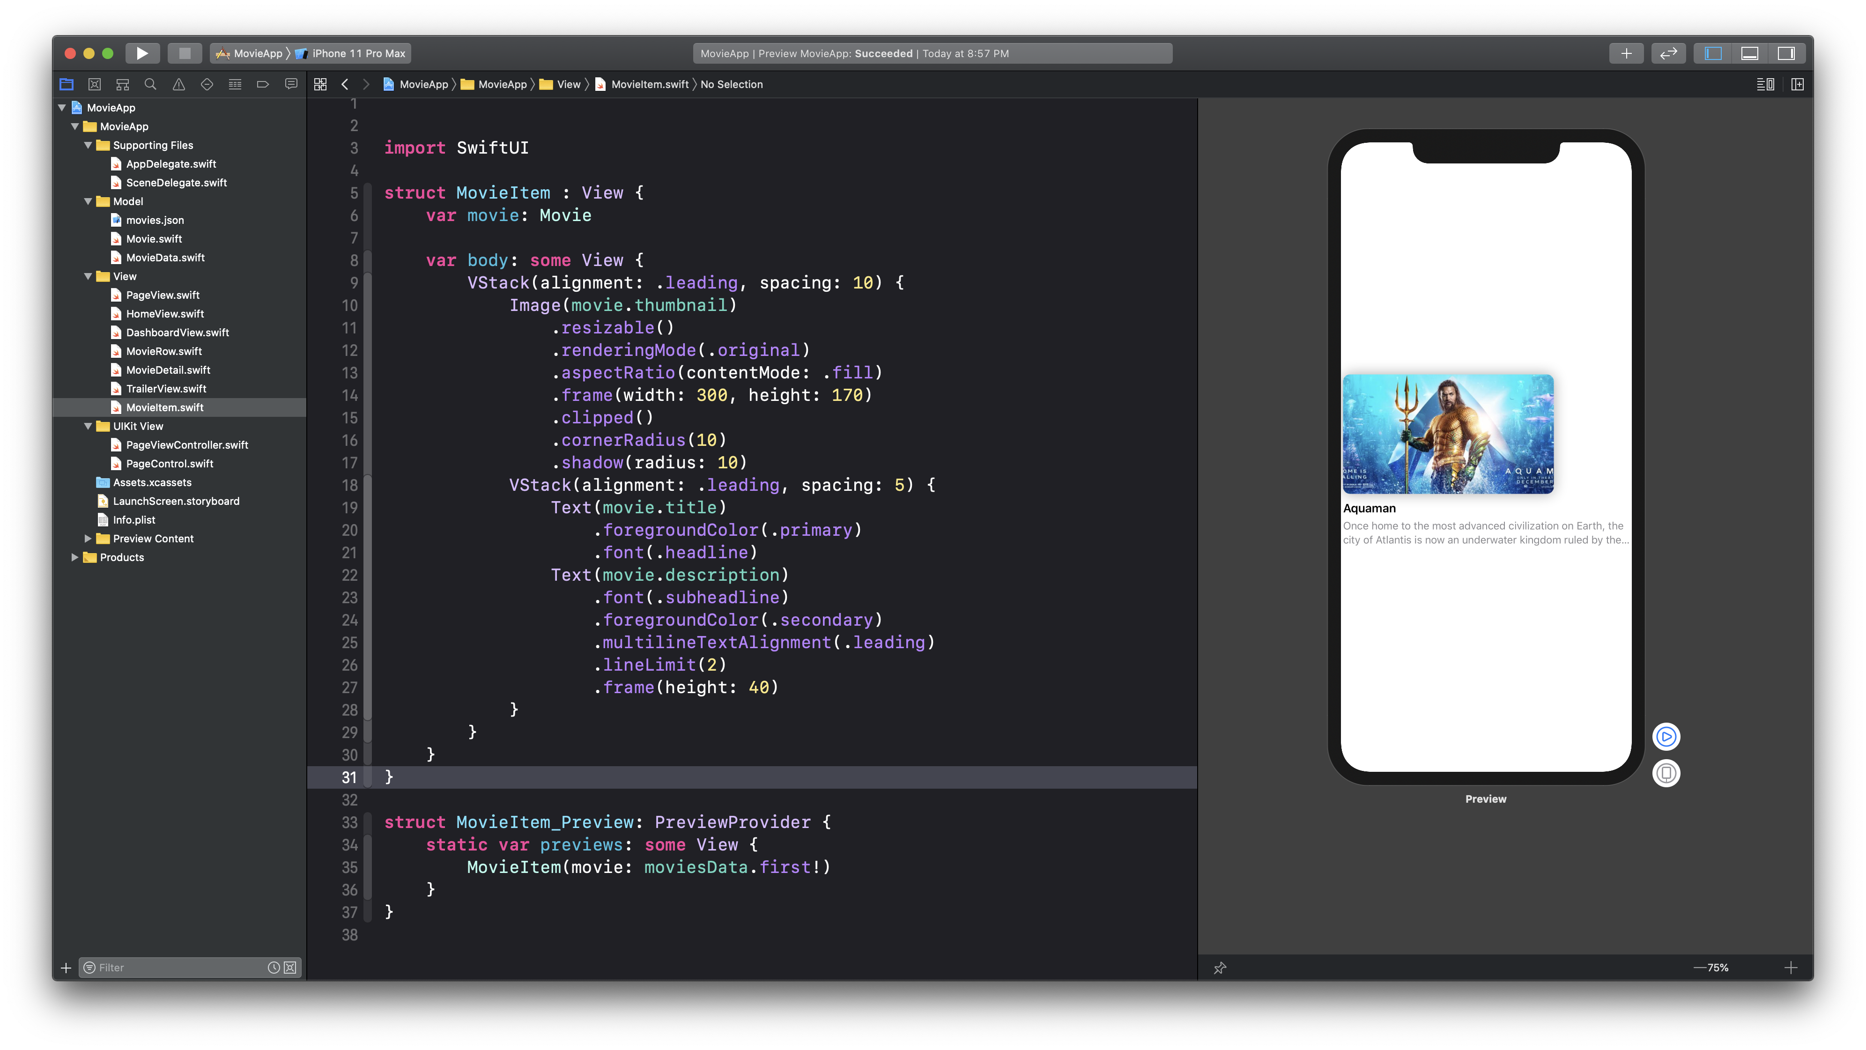Open the Source Control navigator icon
The height and width of the screenshot is (1050, 1866).
(x=94, y=84)
